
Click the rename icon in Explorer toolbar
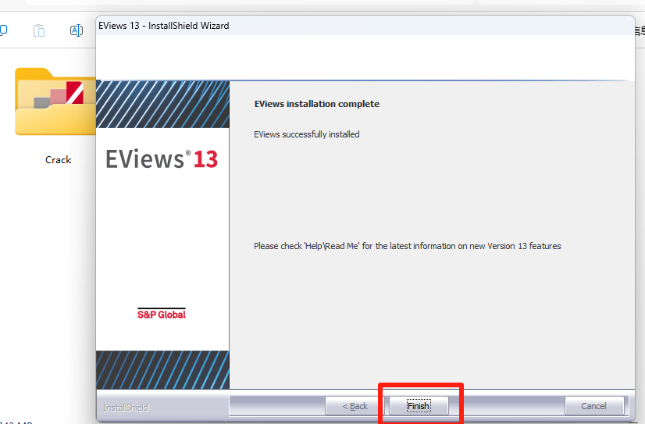pos(77,30)
